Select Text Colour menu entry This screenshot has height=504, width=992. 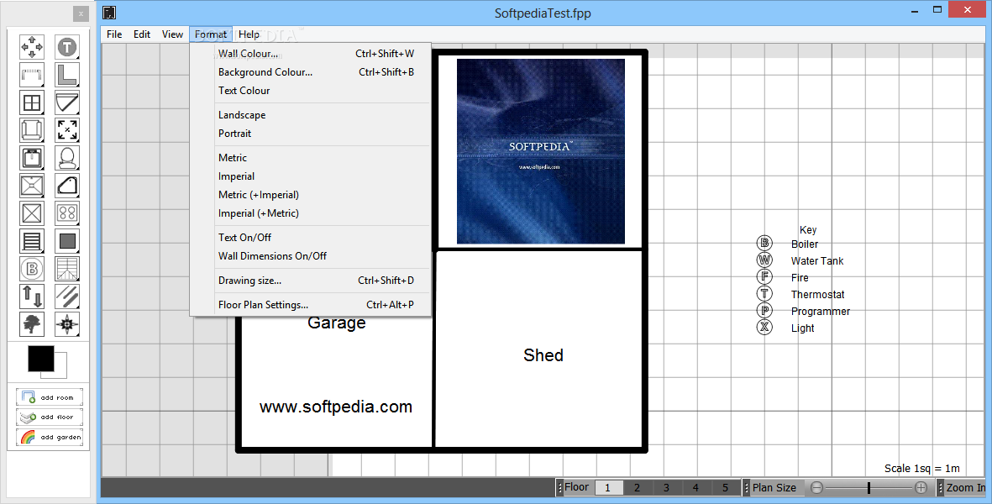(311, 91)
